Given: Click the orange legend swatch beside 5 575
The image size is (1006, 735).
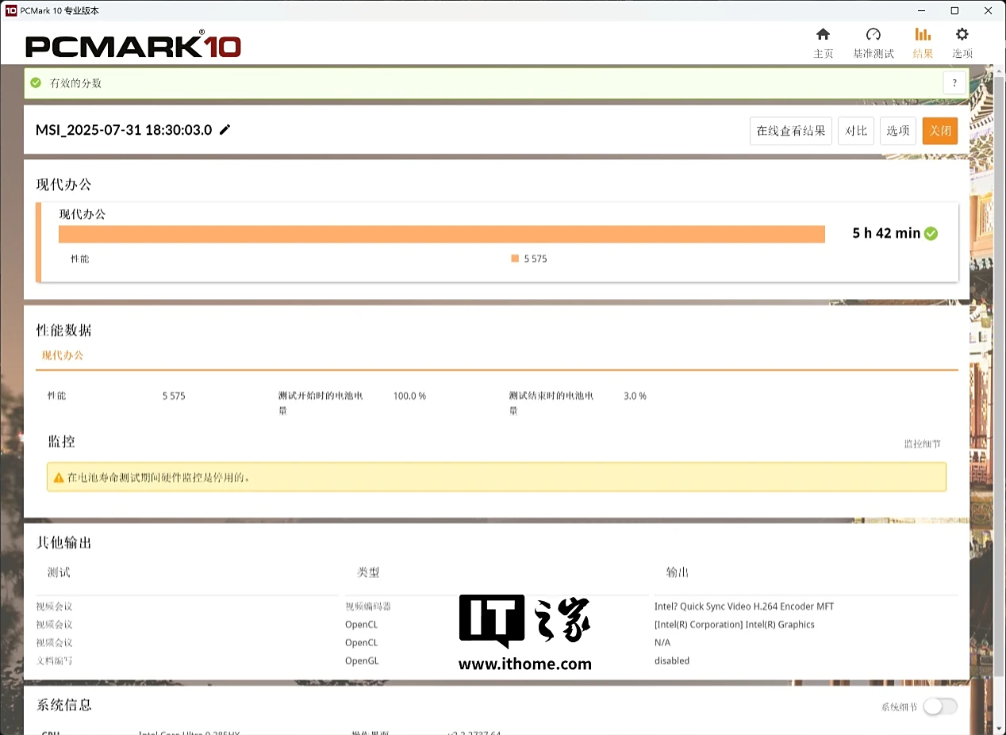Looking at the screenshot, I should (x=515, y=258).
